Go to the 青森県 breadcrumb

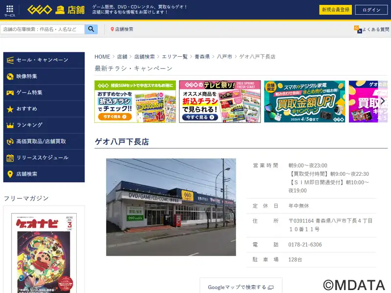[x=202, y=57]
